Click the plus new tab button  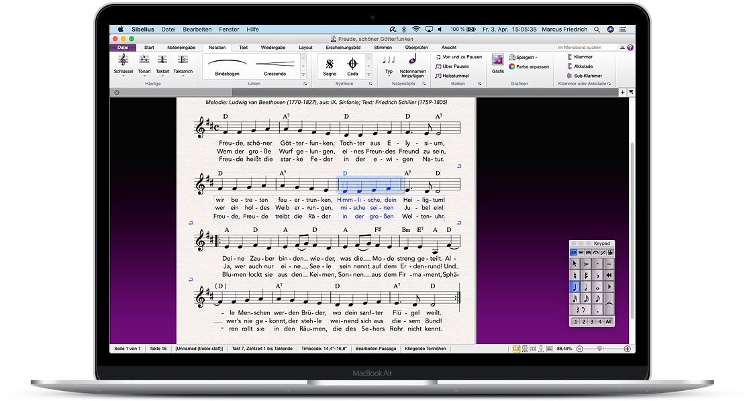[622, 92]
